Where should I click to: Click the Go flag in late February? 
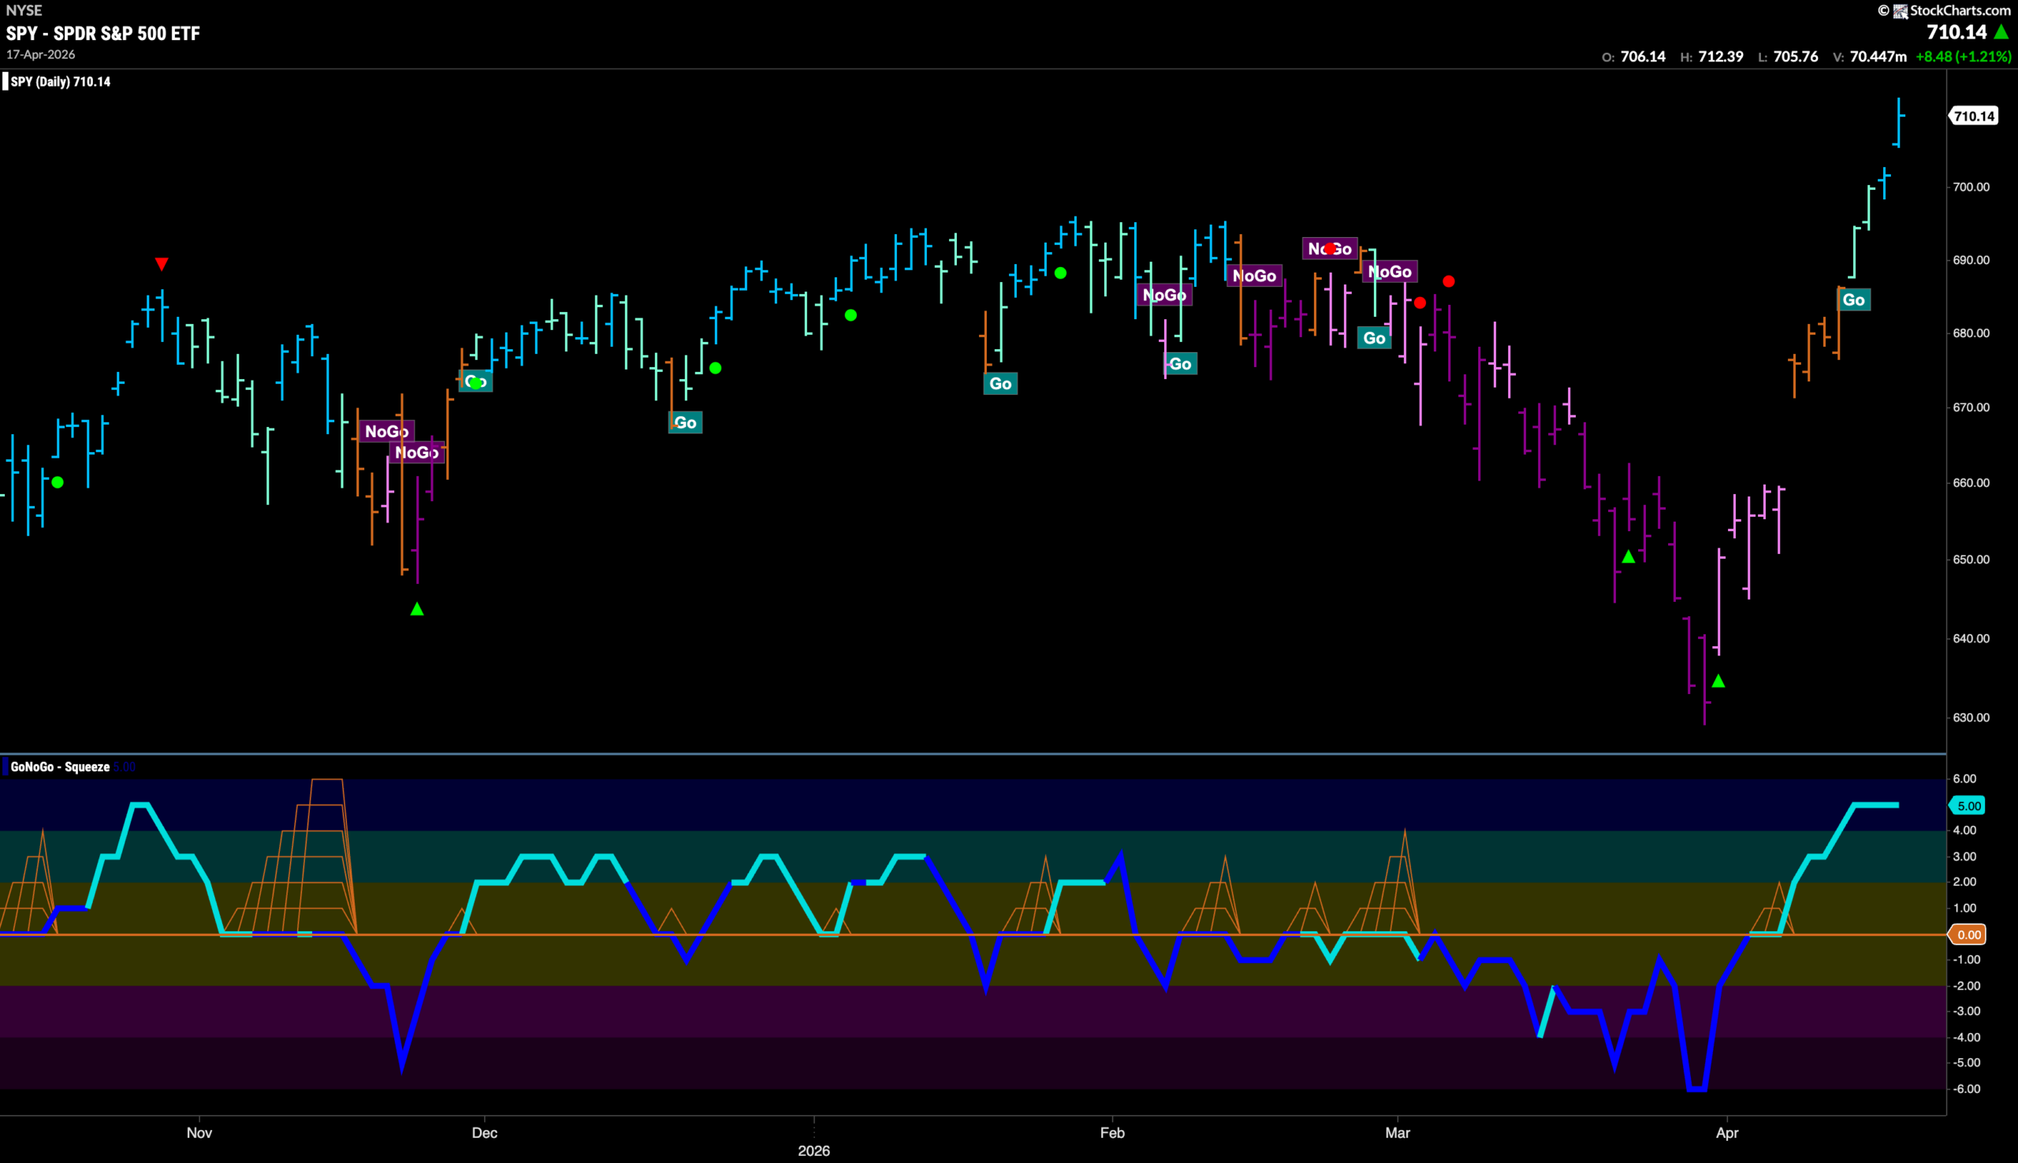[1374, 338]
